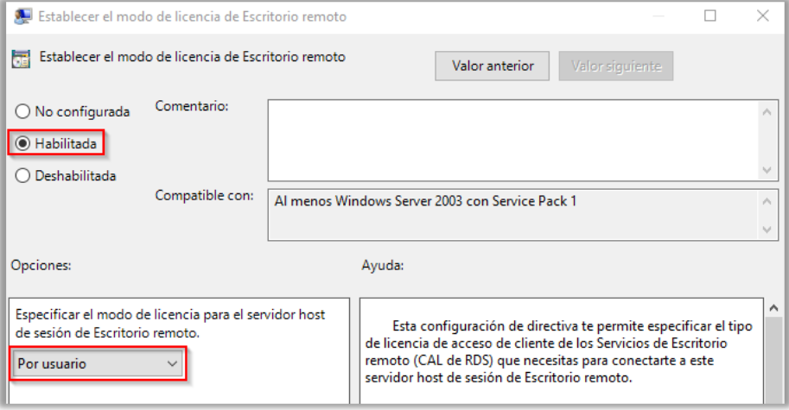
Task: Select the Habilitada radio button
Action: click(22, 143)
